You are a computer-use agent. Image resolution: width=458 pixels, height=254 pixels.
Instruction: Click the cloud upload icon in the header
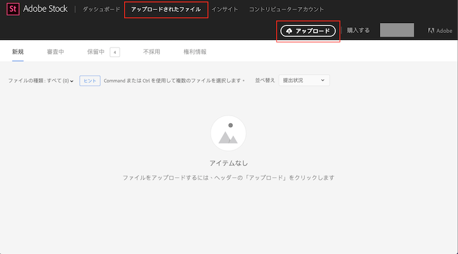289,31
